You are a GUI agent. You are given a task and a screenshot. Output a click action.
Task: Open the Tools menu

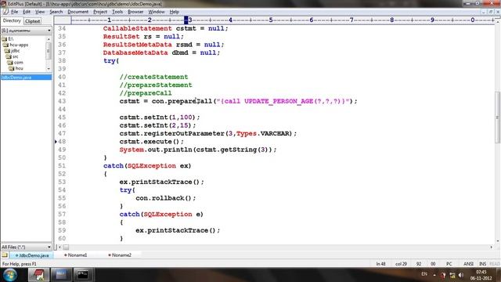click(x=117, y=12)
